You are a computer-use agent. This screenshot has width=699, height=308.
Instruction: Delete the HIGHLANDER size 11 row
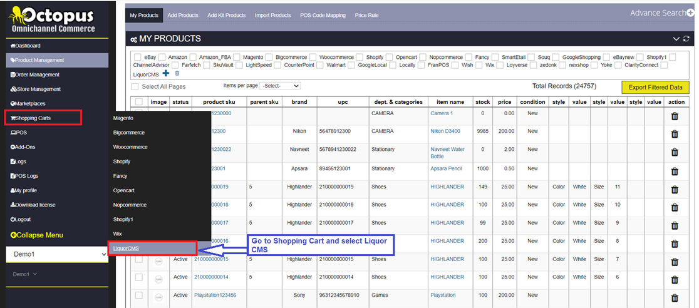pyautogui.click(x=675, y=190)
